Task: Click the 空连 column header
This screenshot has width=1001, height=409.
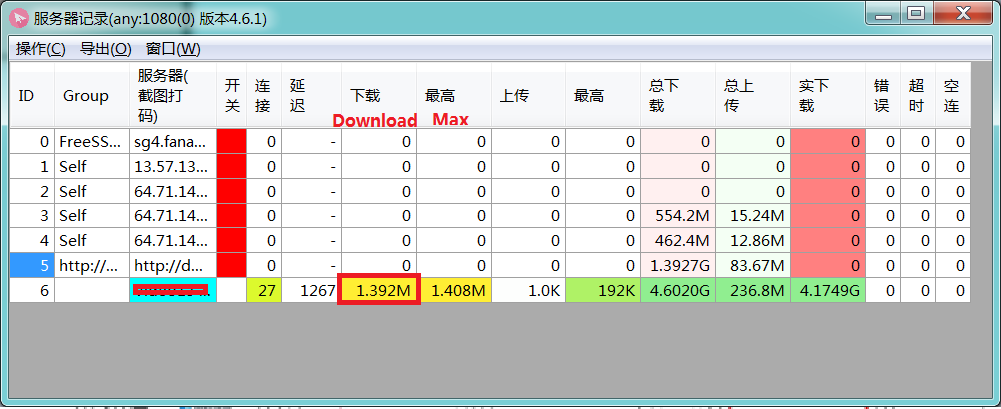Action: [x=953, y=96]
